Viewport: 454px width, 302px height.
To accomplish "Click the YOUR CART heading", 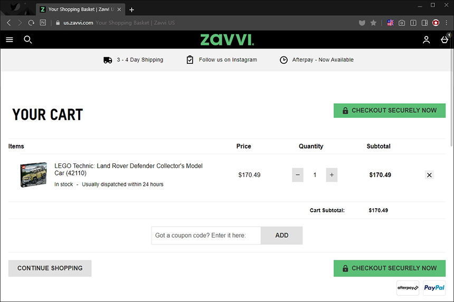I will (48, 115).
